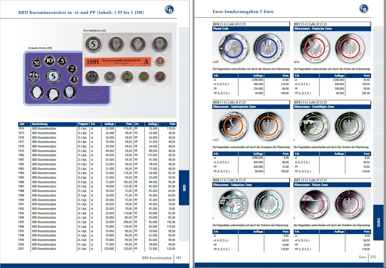The height and width of the screenshot is (268, 386).
Task: Click the 1980 PP Auflage '110.000'
Action: (152, 155)
